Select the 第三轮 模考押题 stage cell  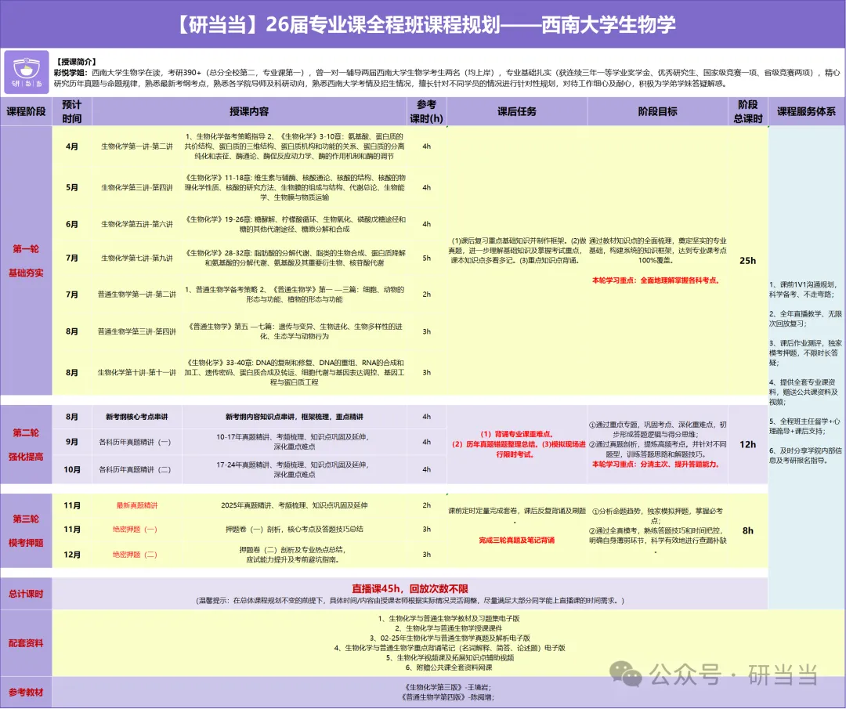26,531
